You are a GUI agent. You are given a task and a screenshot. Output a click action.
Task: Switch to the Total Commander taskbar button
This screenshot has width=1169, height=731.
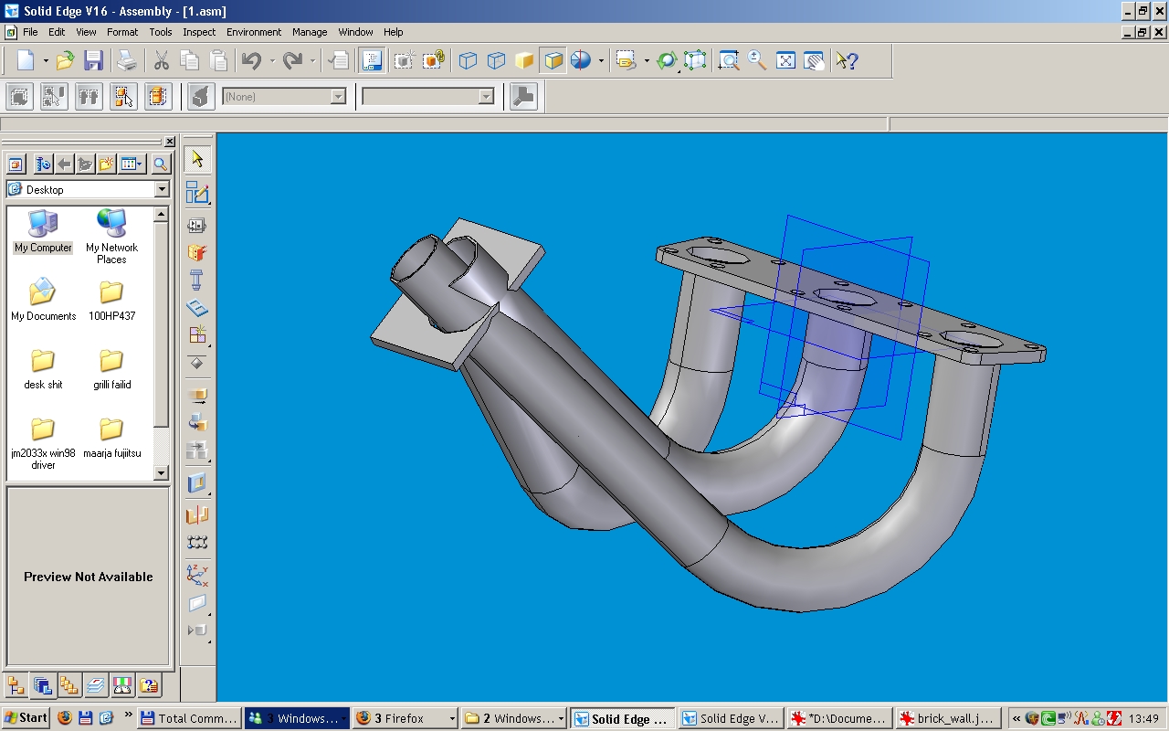(188, 718)
